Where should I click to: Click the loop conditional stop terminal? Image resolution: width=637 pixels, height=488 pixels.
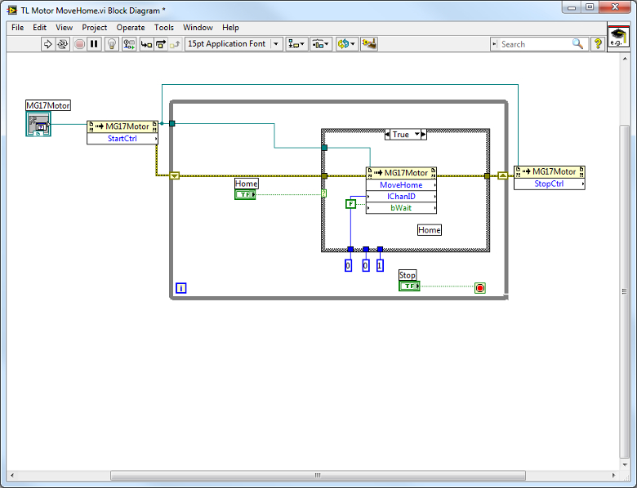tap(479, 288)
